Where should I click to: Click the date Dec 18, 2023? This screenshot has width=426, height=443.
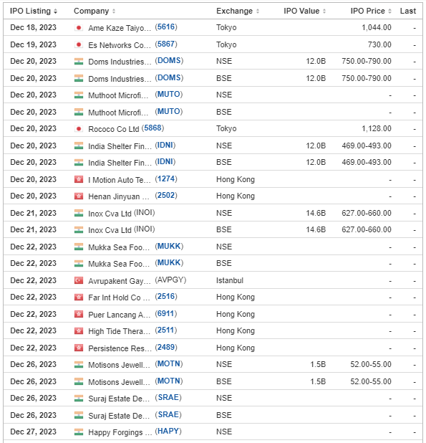coord(33,27)
